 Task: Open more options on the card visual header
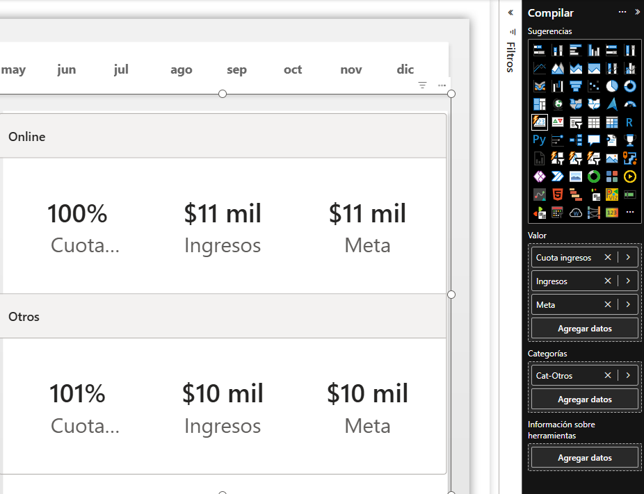coord(442,85)
